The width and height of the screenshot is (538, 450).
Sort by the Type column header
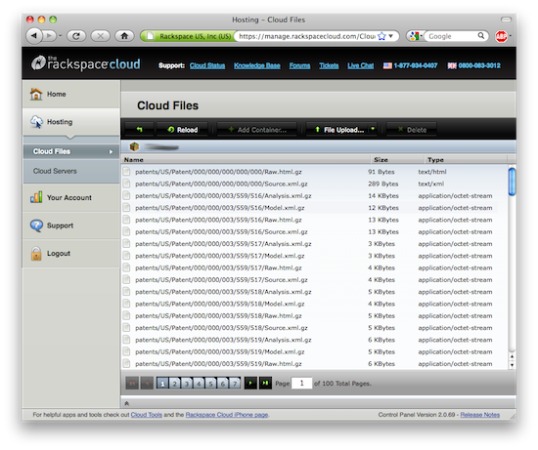466,159
